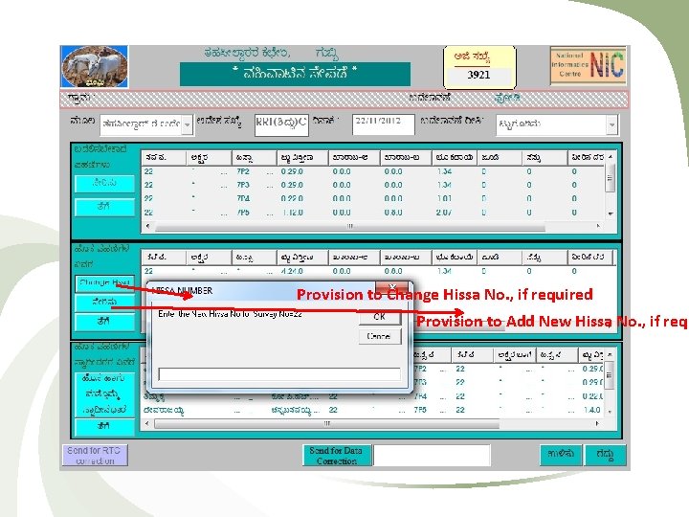Screen dimensions: 689x517
Task: Click the RRT order number field
Action: click(281, 124)
